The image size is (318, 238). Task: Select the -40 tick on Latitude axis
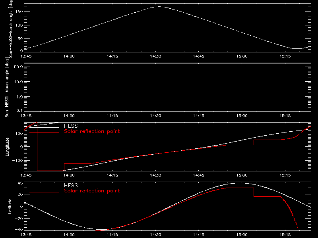pos(19,230)
